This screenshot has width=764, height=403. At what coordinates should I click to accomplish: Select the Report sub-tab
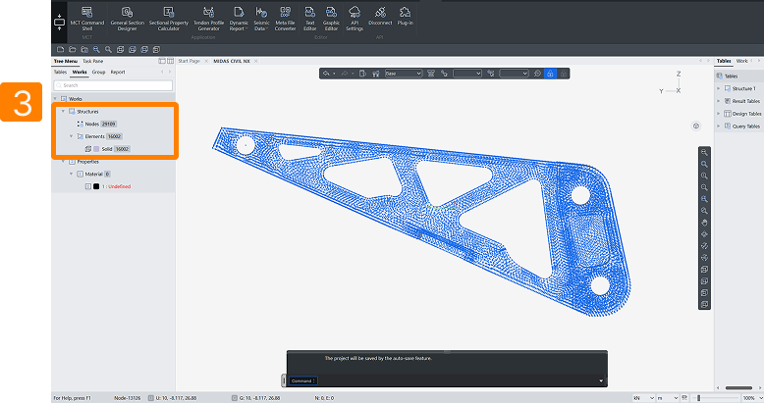[118, 72]
